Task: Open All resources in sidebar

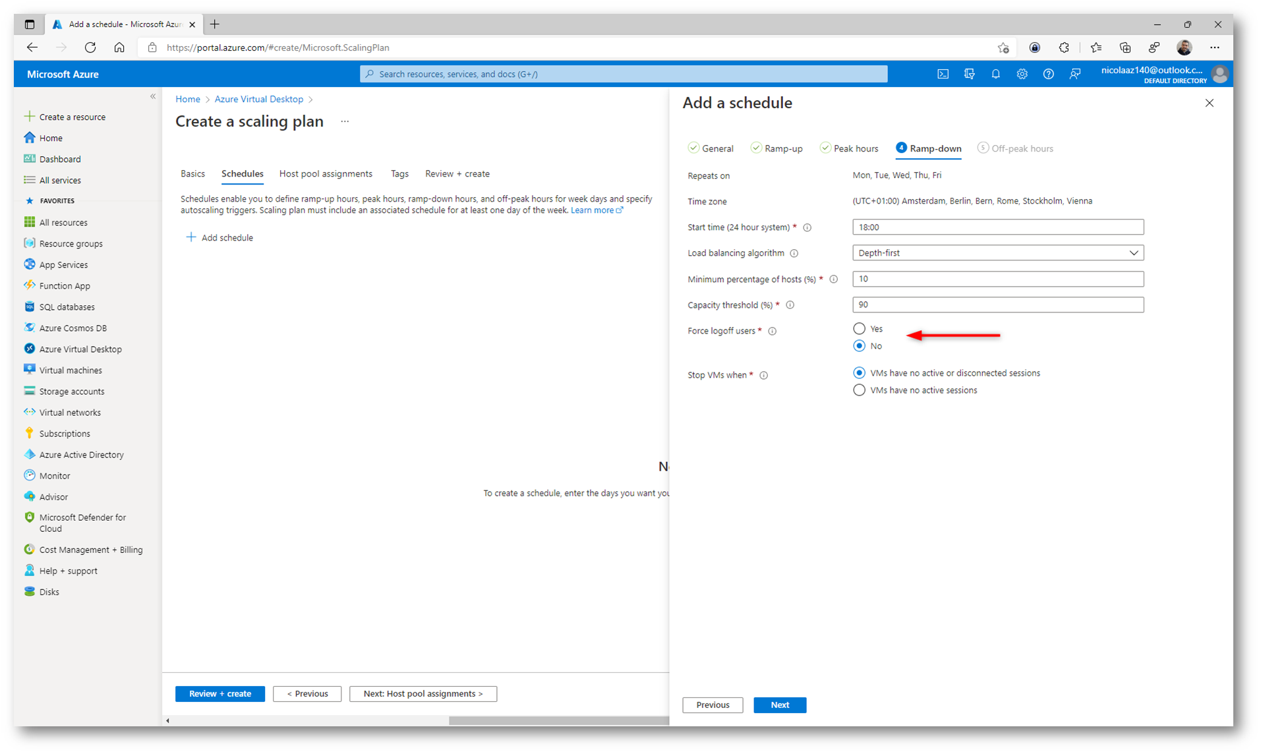Action: pyautogui.click(x=63, y=222)
